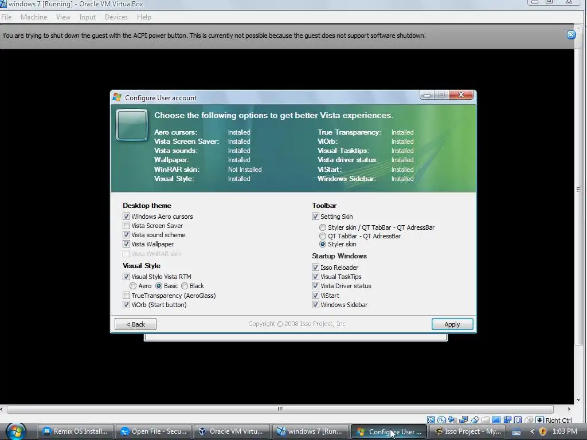587x440 pixels.
Task: Open the audio status icon in VirtualBox
Action: (452, 420)
